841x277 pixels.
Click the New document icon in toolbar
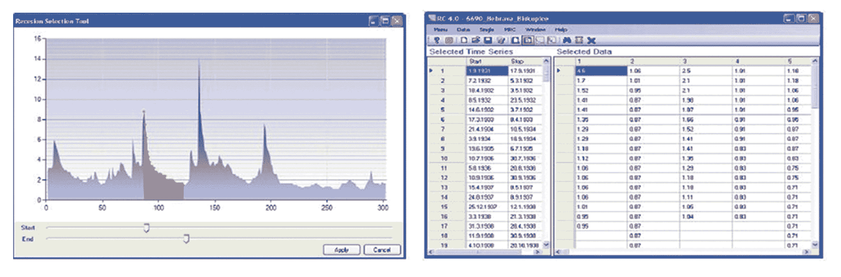(464, 40)
